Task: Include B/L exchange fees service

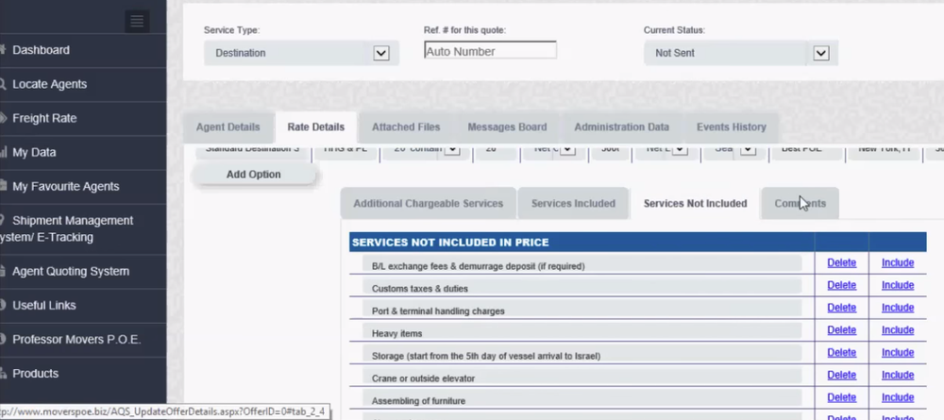Action: point(898,262)
